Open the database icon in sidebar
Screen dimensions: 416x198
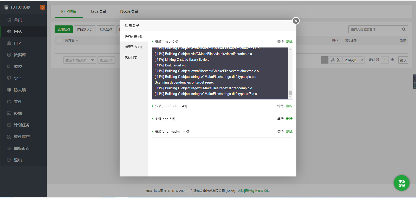[9, 55]
